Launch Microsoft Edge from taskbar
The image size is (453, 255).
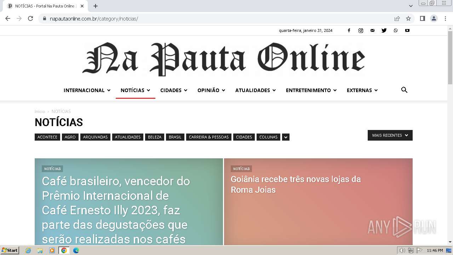76,250
